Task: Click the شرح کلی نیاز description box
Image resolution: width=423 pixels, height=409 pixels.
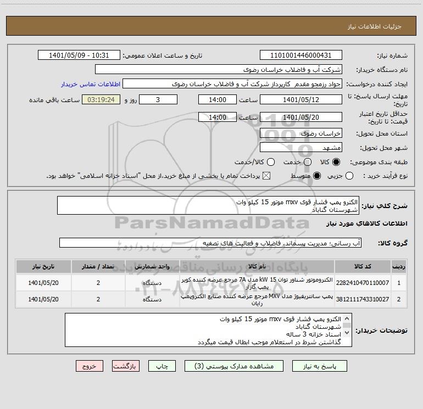Action: point(208,205)
